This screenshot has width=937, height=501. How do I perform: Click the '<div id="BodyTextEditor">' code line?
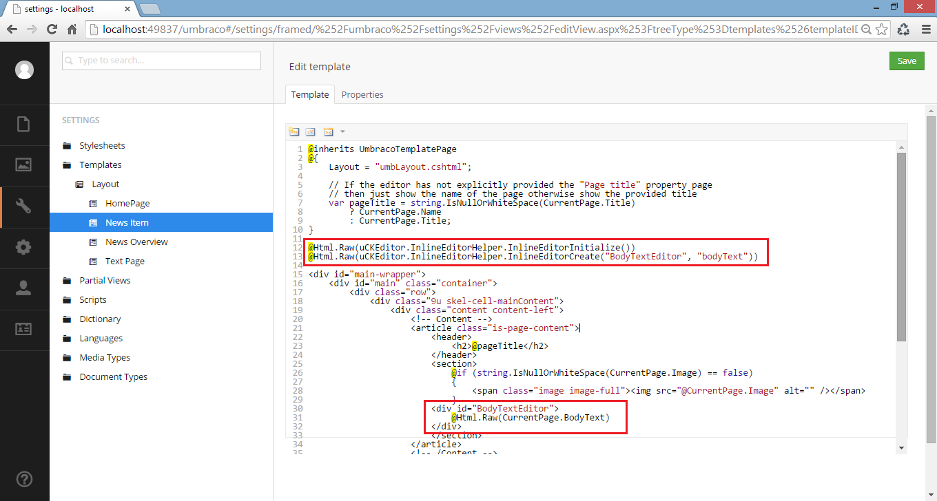[x=495, y=409]
